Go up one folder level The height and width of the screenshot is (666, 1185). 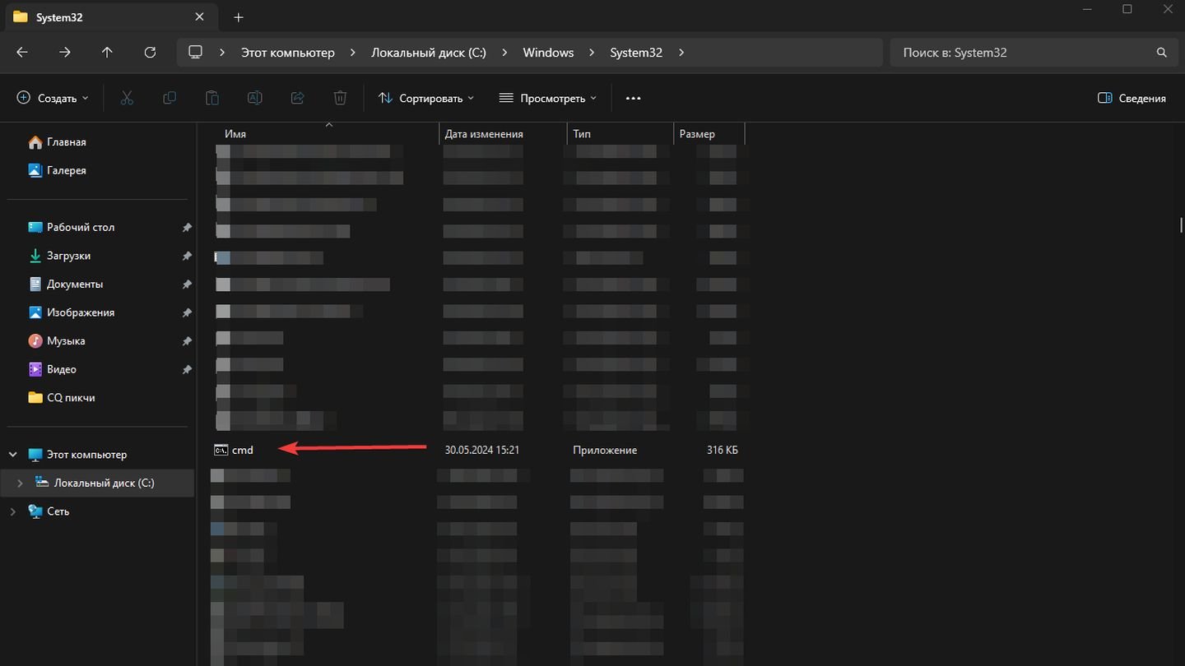pyautogui.click(x=107, y=52)
